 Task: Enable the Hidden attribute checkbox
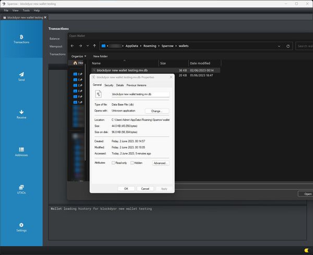click(133, 163)
